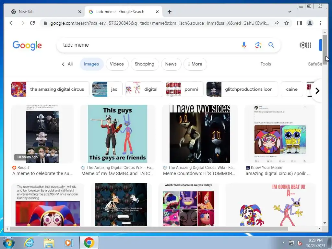
Task: Show next suggestion chips arrow
Action: (317, 91)
